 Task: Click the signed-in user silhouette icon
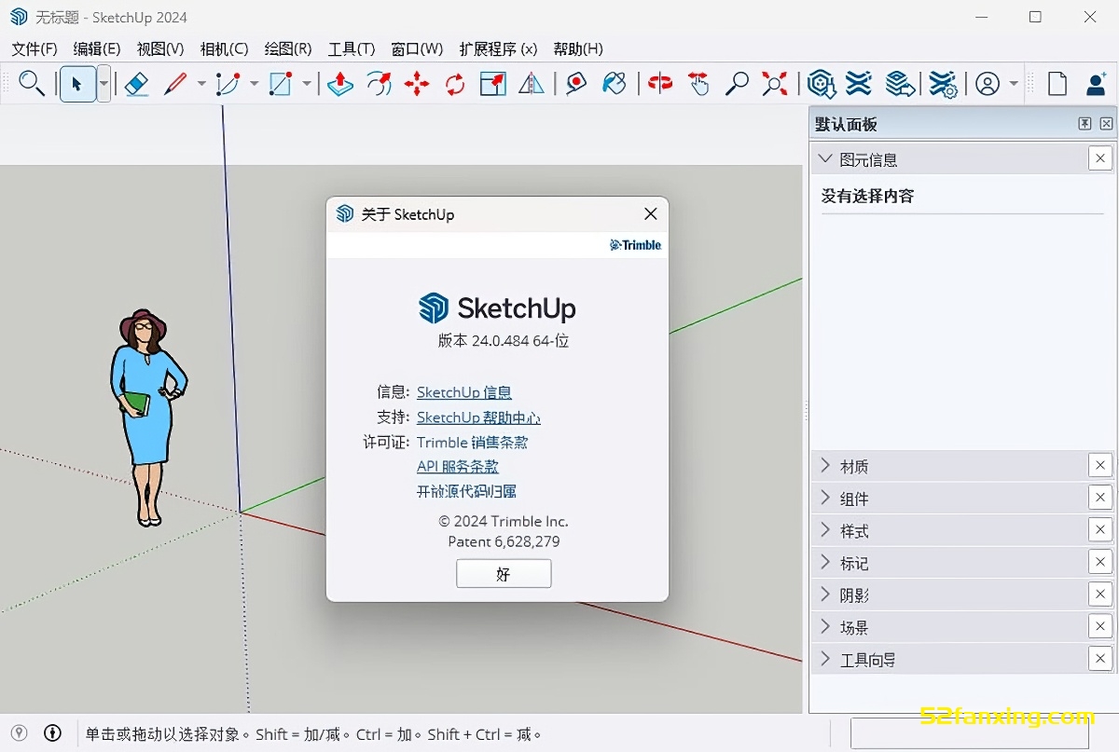click(1096, 84)
